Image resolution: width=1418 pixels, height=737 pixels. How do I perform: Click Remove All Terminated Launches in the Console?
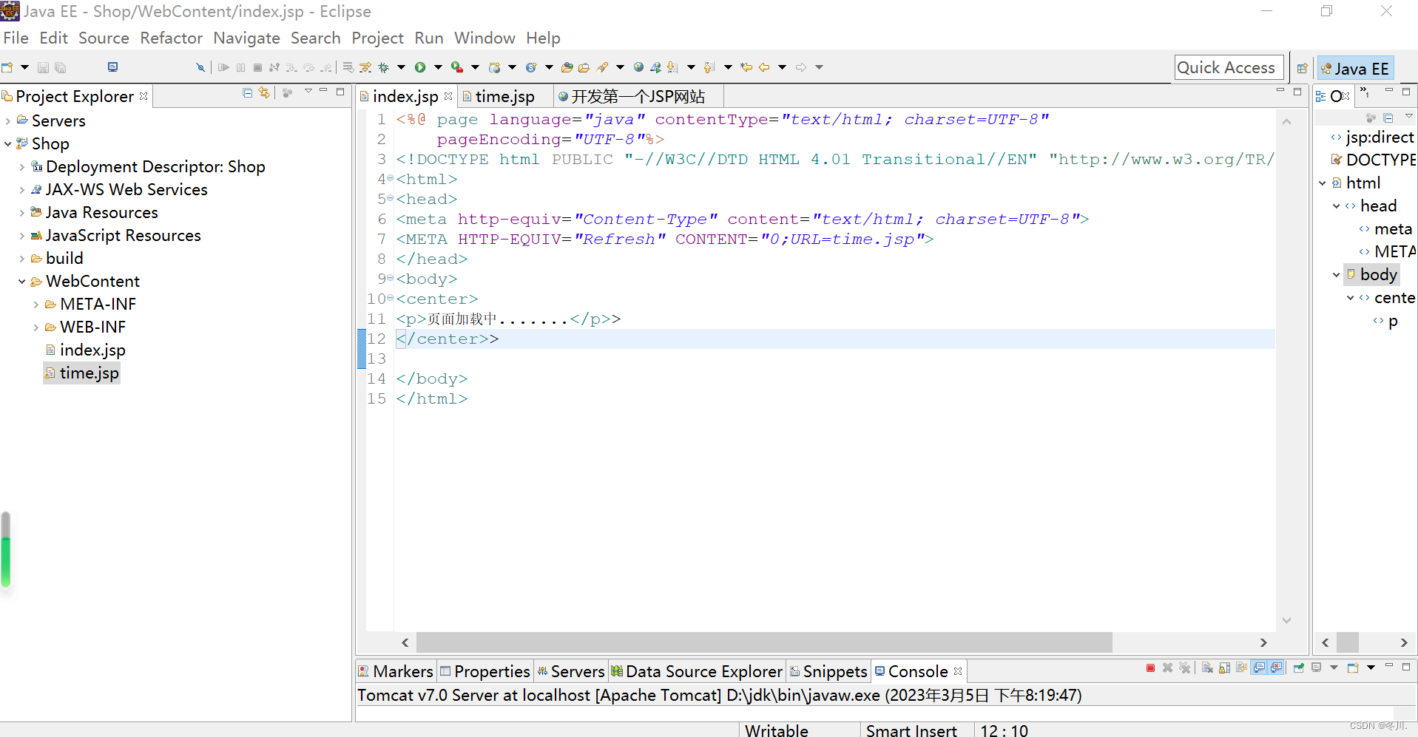coord(1184,668)
